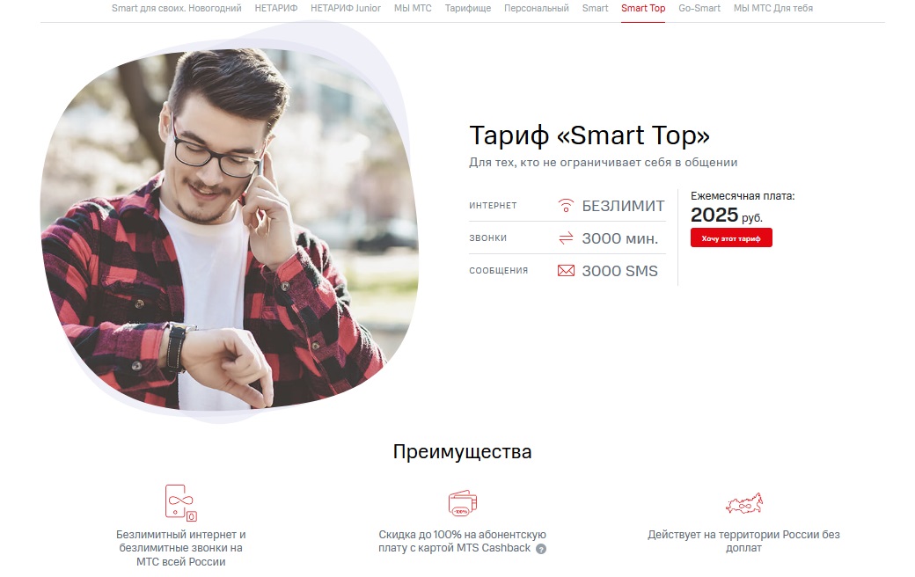915x577 pixels.
Task: Click the Тариф «Smart Top» heading
Action: 589,135
